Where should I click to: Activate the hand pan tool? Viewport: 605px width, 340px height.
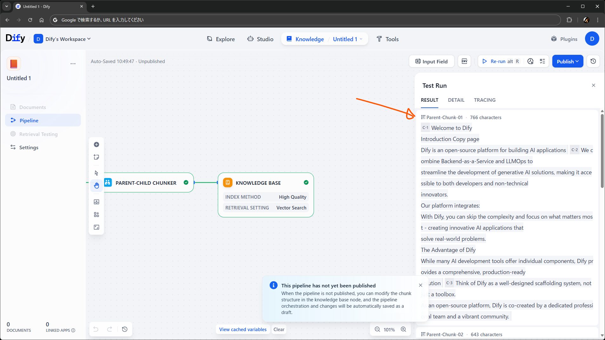coord(96,186)
